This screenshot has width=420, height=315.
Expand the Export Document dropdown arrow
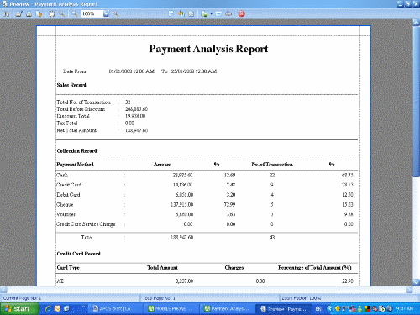[x=212, y=13]
